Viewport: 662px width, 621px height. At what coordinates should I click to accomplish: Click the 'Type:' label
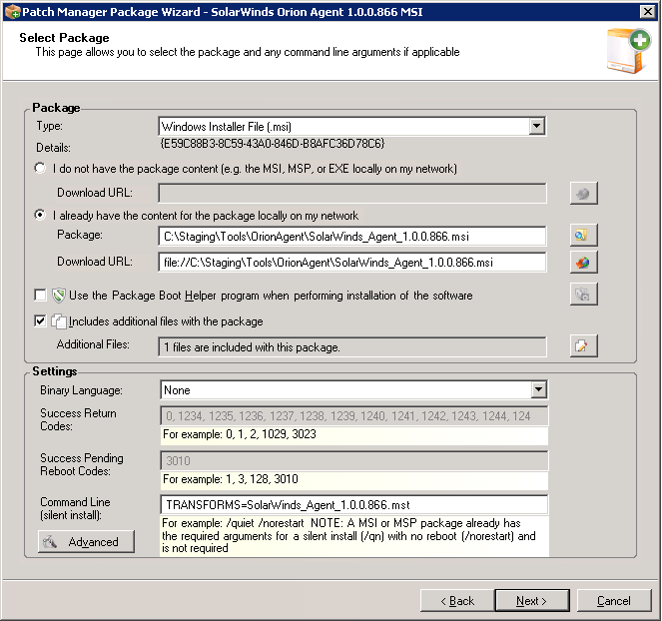(x=49, y=126)
